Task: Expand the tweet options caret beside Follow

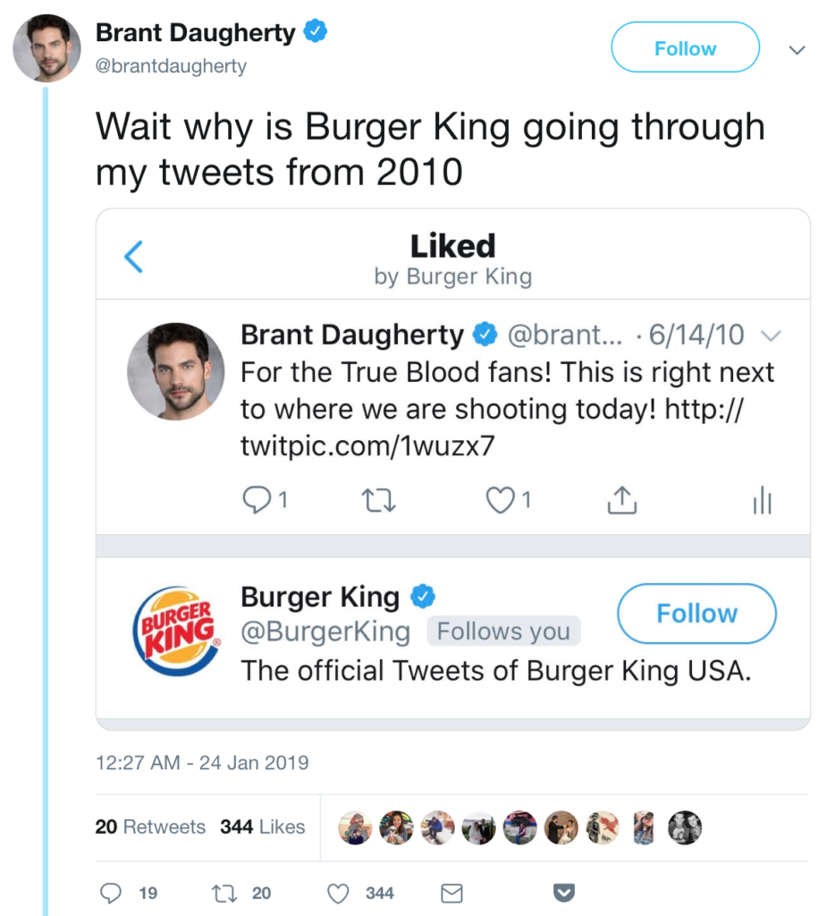Action: pyautogui.click(x=797, y=50)
